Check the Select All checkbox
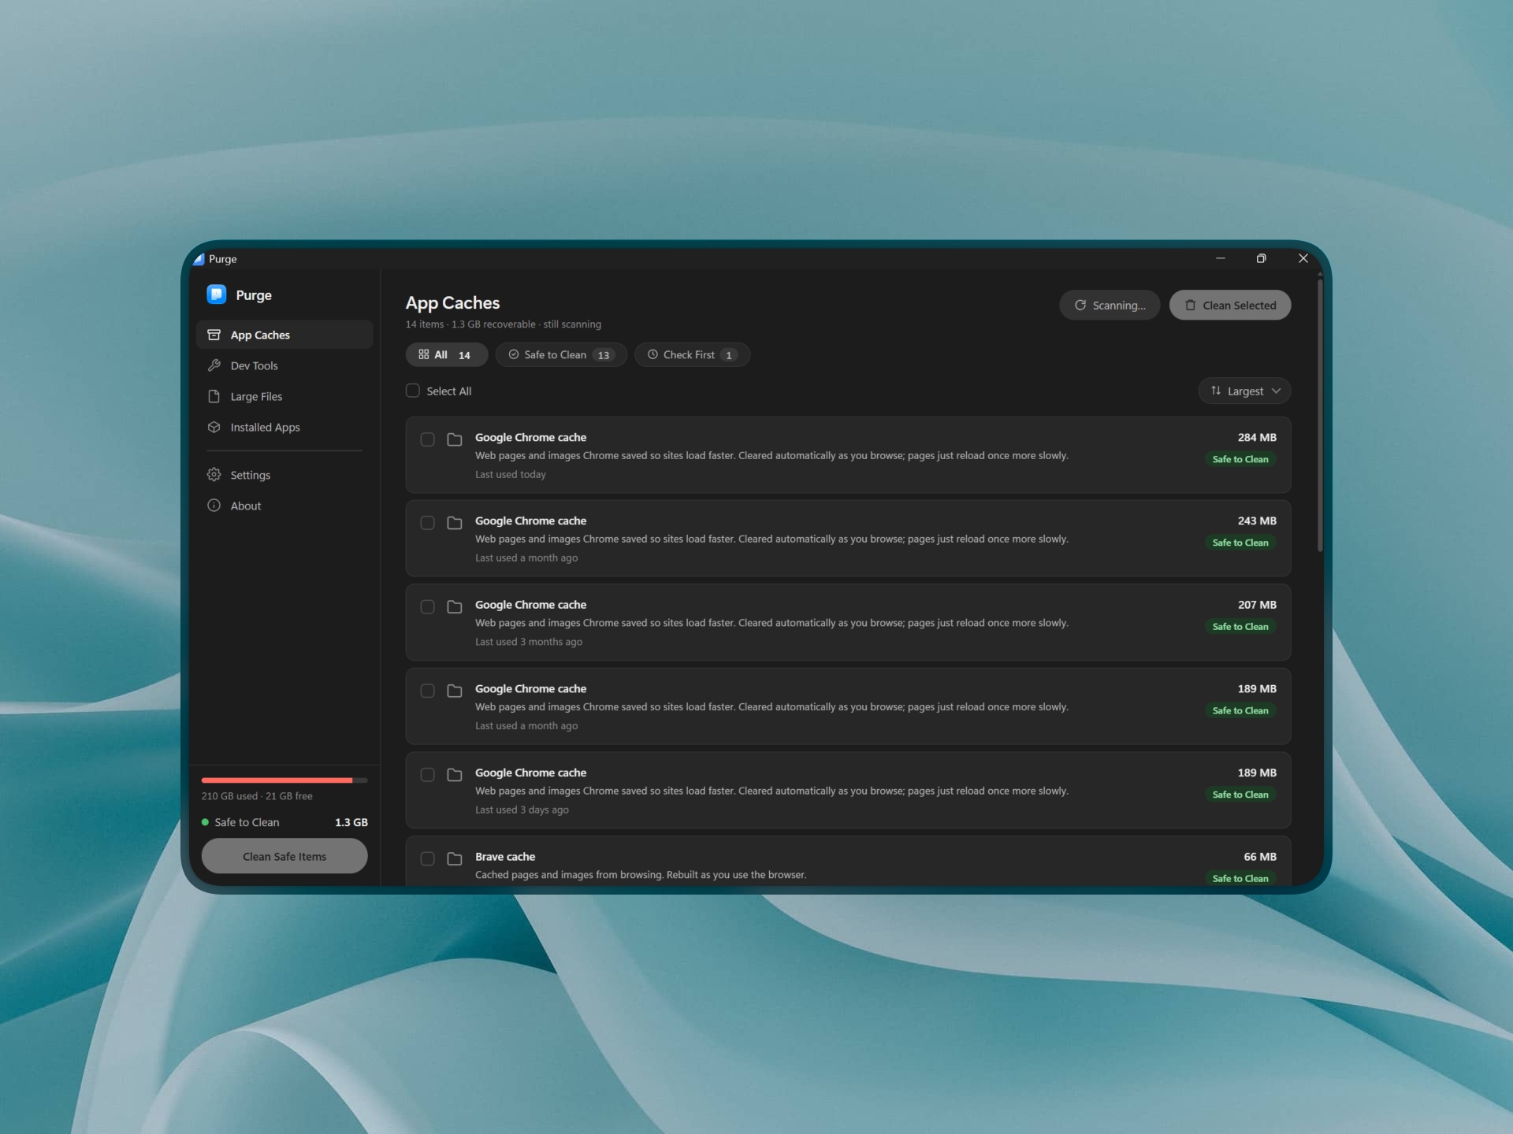The image size is (1513, 1134). 413,391
